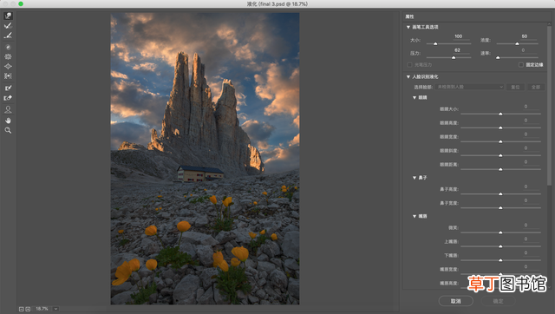Select the Reconstruct tool
The image size is (555, 314).
[x=8, y=25]
